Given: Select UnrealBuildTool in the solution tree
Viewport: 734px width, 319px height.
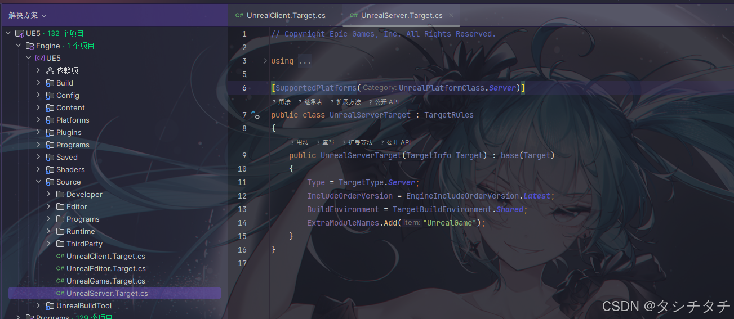Looking at the screenshot, I should 83,306.
